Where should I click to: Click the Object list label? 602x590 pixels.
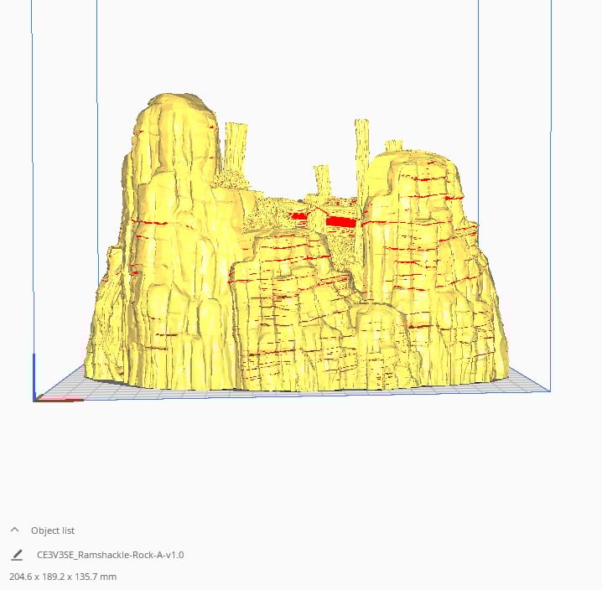tap(53, 530)
